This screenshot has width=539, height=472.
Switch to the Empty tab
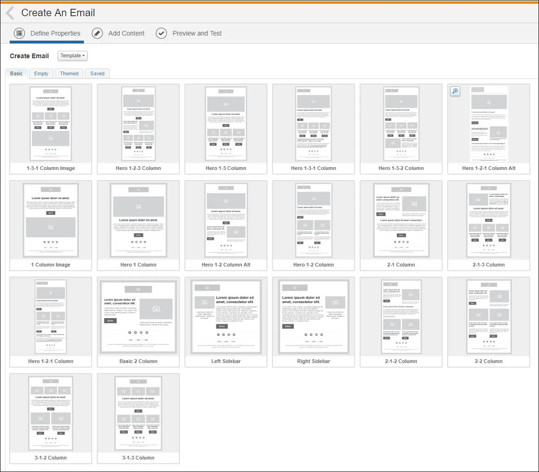(41, 73)
